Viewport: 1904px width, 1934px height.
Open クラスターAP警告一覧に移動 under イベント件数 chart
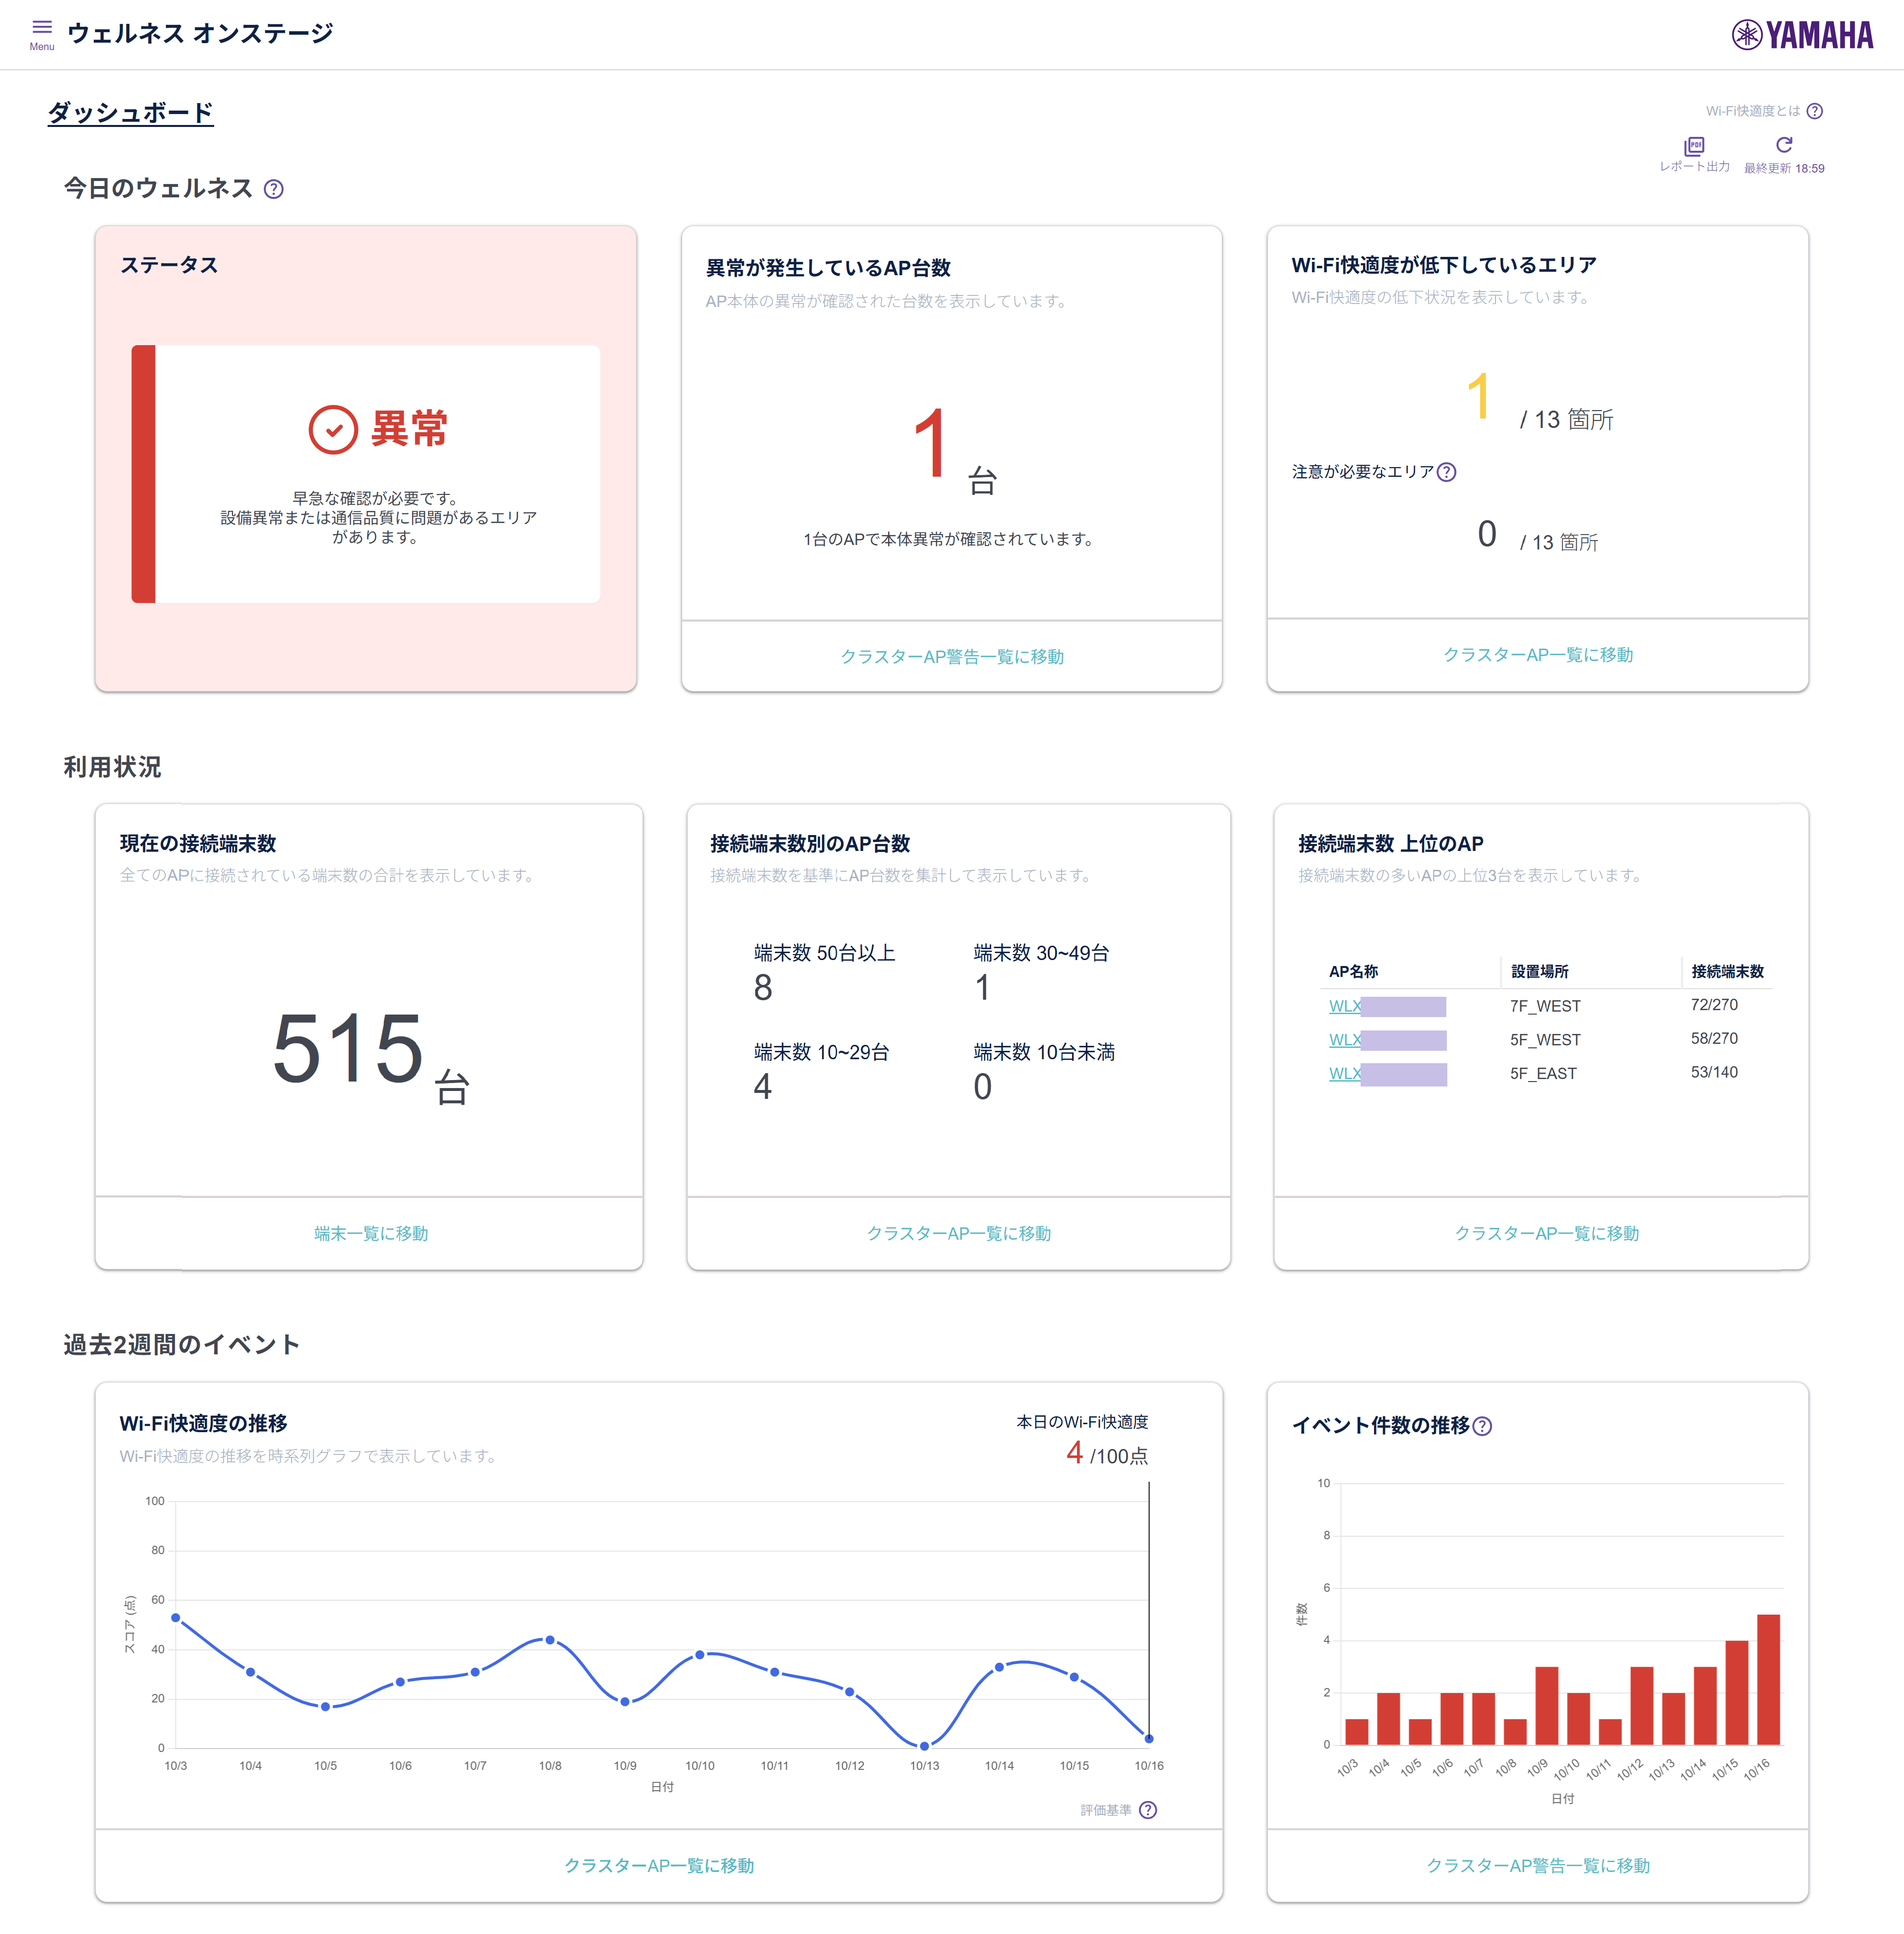tap(1538, 1865)
